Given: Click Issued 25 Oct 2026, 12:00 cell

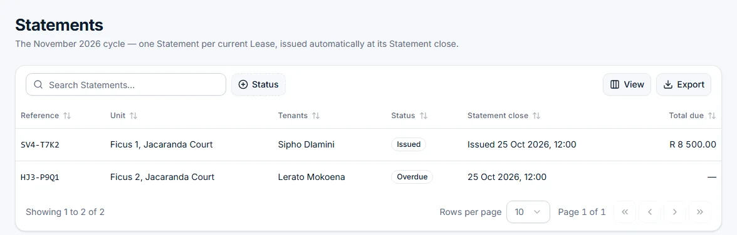Looking at the screenshot, I should (x=521, y=144).
